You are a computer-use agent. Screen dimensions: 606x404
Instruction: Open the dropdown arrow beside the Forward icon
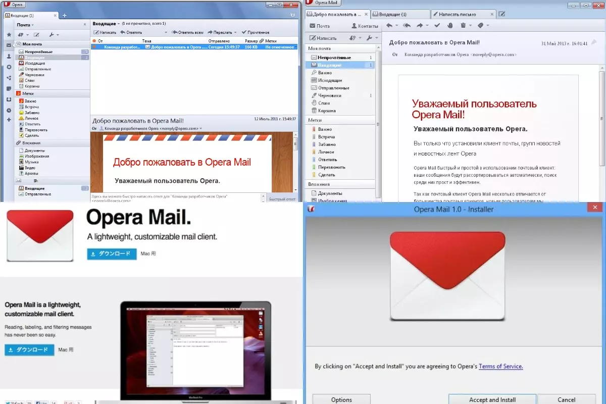coord(427,25)
